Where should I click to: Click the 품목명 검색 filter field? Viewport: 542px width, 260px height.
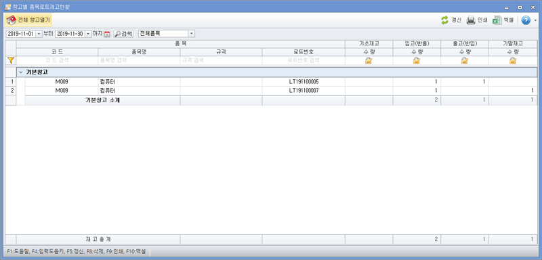tap(140, 60)
